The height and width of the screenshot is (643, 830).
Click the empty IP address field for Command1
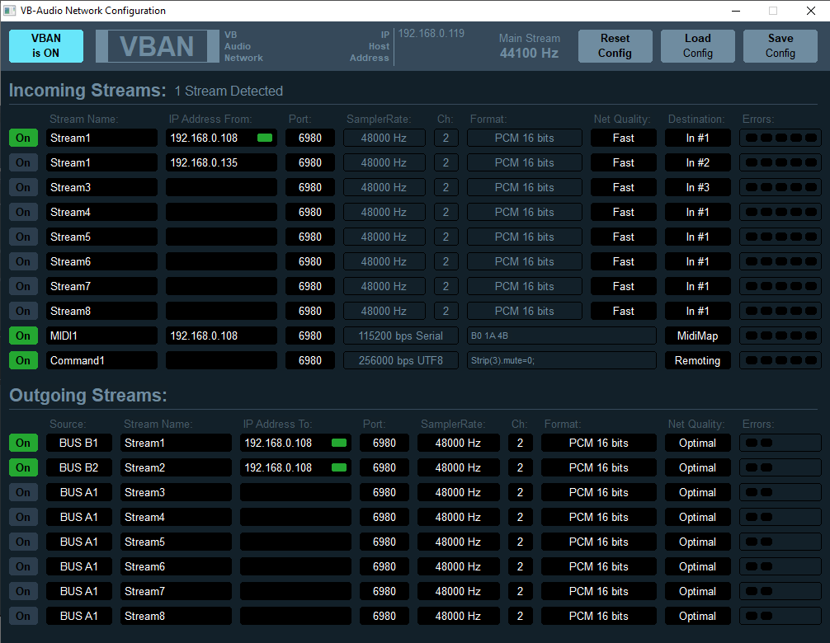[221, 360]
